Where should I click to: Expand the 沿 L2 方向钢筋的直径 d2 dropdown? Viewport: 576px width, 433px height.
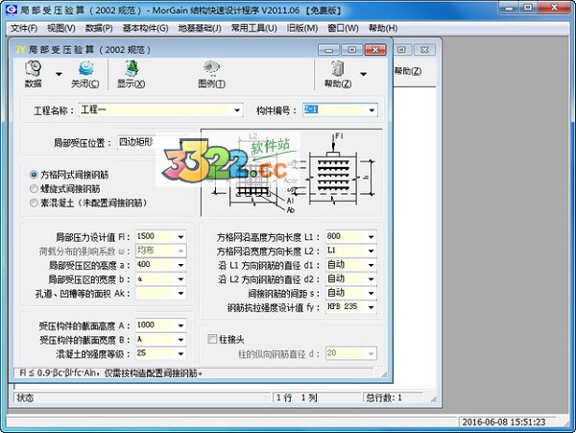[371, 279]
